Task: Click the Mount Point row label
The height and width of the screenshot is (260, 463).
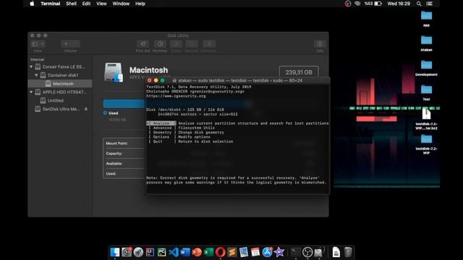Action: (x=116, y=143)
